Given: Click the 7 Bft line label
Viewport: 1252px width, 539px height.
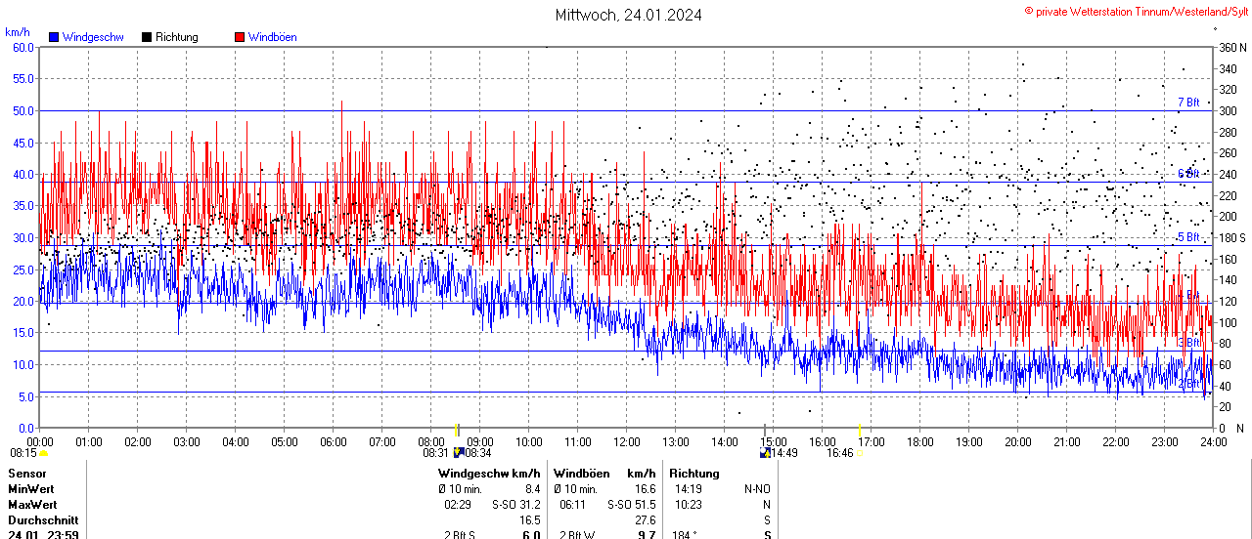Looking at the screenshot, I should click(1188, 103).
